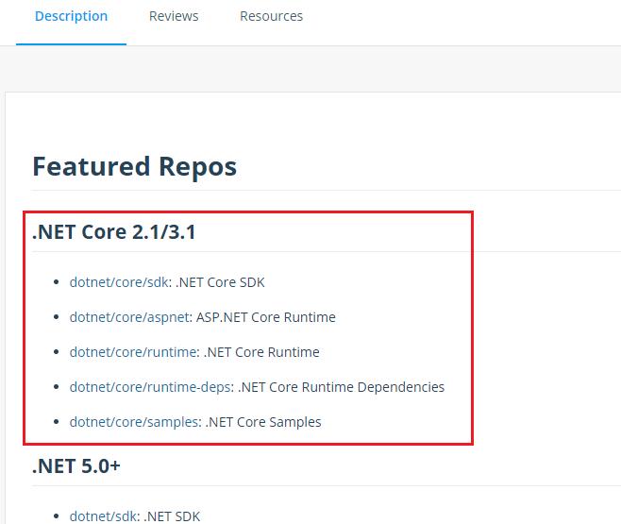This screenshot has width=621, height=524.
Task: Click the .NET 5.0+ heading
Action: click(x=76, y=465)
